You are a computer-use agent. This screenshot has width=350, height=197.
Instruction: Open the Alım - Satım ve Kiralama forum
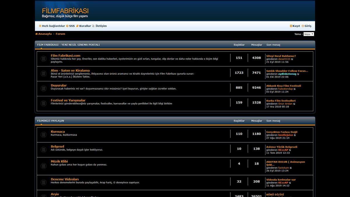70,70
